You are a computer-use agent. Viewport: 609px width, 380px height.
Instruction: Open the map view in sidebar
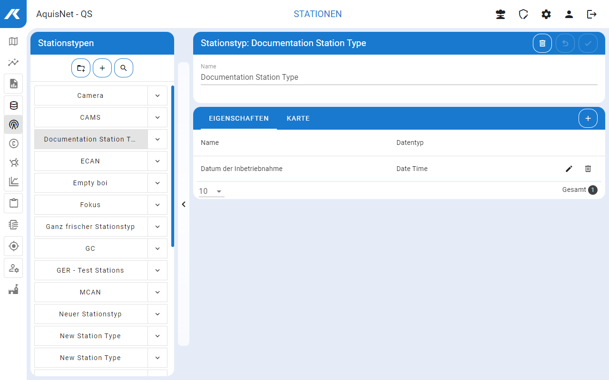click(13, 41)
